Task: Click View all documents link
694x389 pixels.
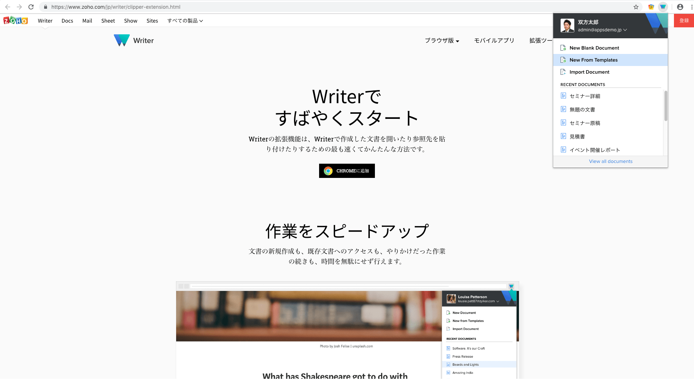Action: click(610, 161)
